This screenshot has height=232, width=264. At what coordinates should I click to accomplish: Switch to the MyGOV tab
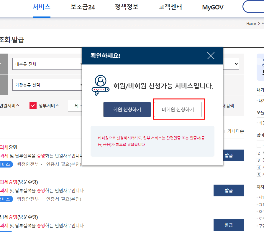tap(212, 7)
